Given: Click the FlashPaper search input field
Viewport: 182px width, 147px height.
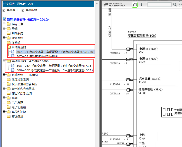Looking at the screenshot, I should pyautogui.click(x=159, y=5).
